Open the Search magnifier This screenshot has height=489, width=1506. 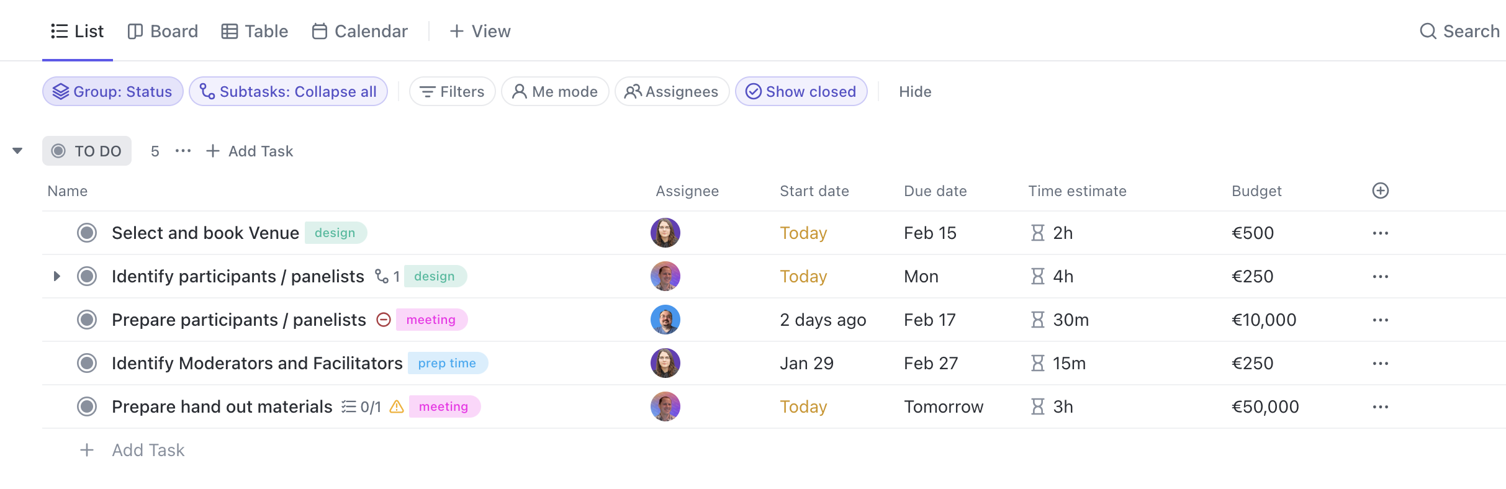[1428, 31]
